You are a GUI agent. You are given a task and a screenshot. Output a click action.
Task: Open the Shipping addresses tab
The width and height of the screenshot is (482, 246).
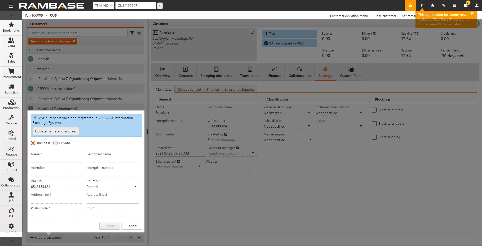pyautogui.click(x=216, y=72)
